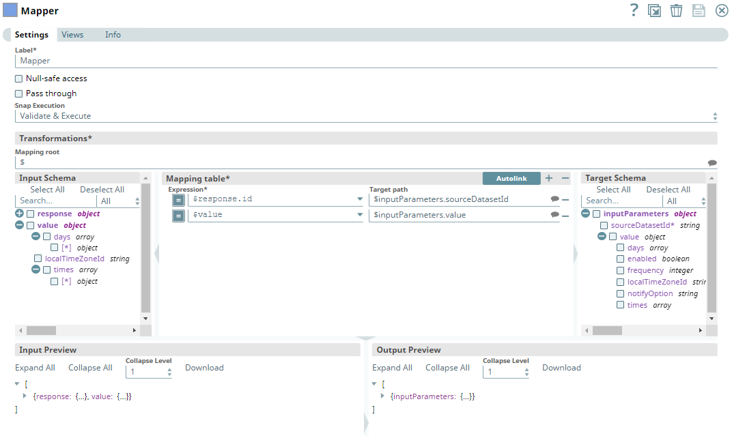Image resolution: width=732 pixels, height=436 pixels.
Task: Collapse Target Schema with right panel arrow
Action: click(x=576, y=254)
